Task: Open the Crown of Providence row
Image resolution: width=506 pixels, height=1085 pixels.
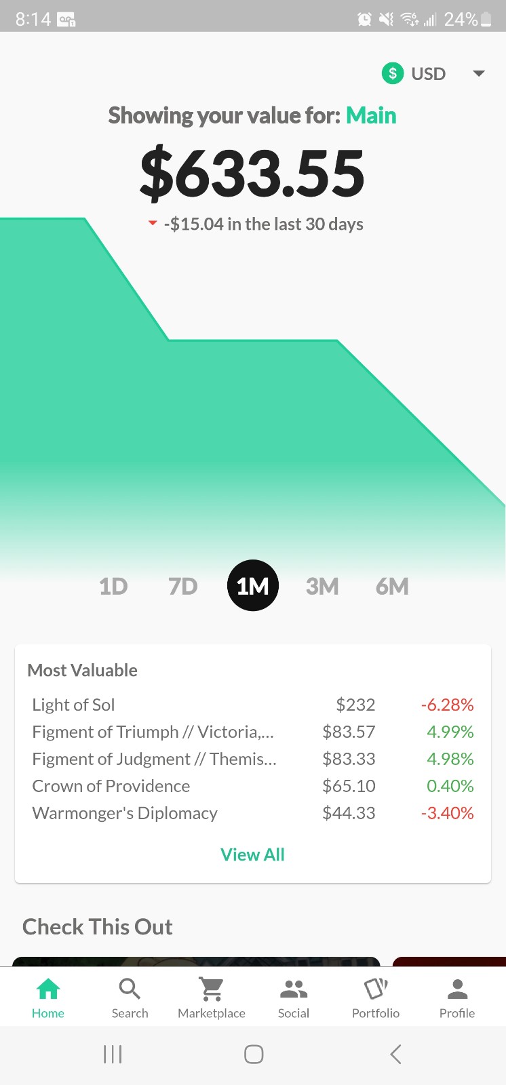Action: (252, 786)
